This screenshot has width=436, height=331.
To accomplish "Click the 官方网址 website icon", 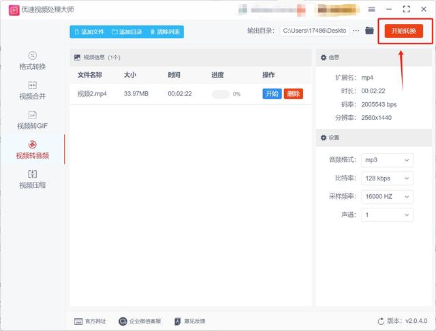I will [x=78, y=321].
